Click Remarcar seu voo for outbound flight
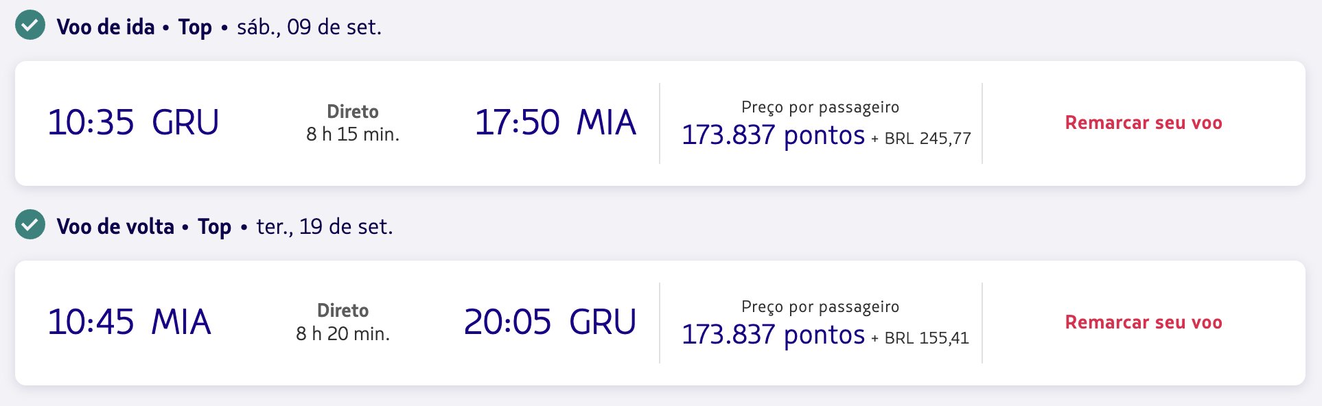Viewport: 1322px width, 406px height. [x=1144, y=123]
